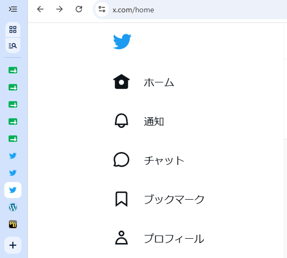Select the active highlighted Twitter tab

(x=13, y=190)
